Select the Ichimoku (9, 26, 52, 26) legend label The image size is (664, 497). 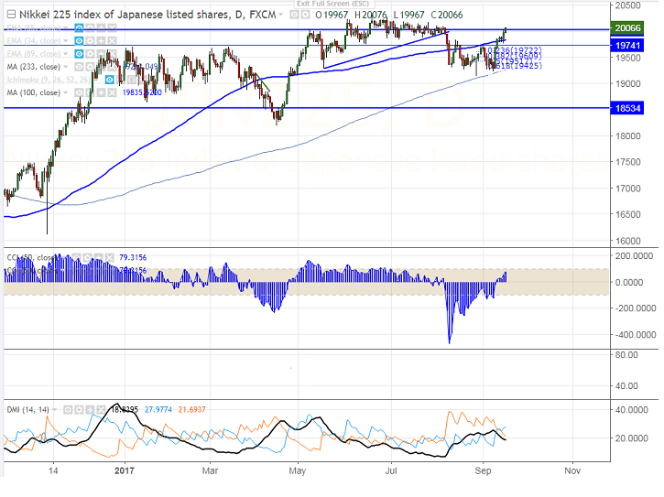[49, 80]
